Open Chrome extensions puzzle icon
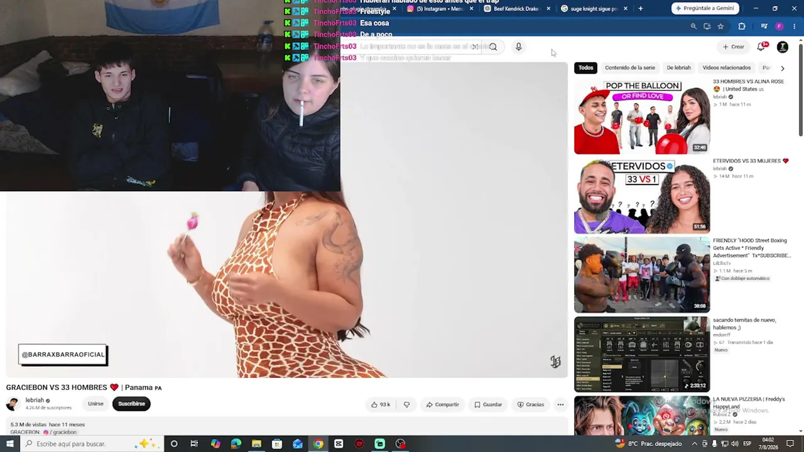The width and height of the screenshot is (804, 452). pyautogui.click(x=742, y=26)
